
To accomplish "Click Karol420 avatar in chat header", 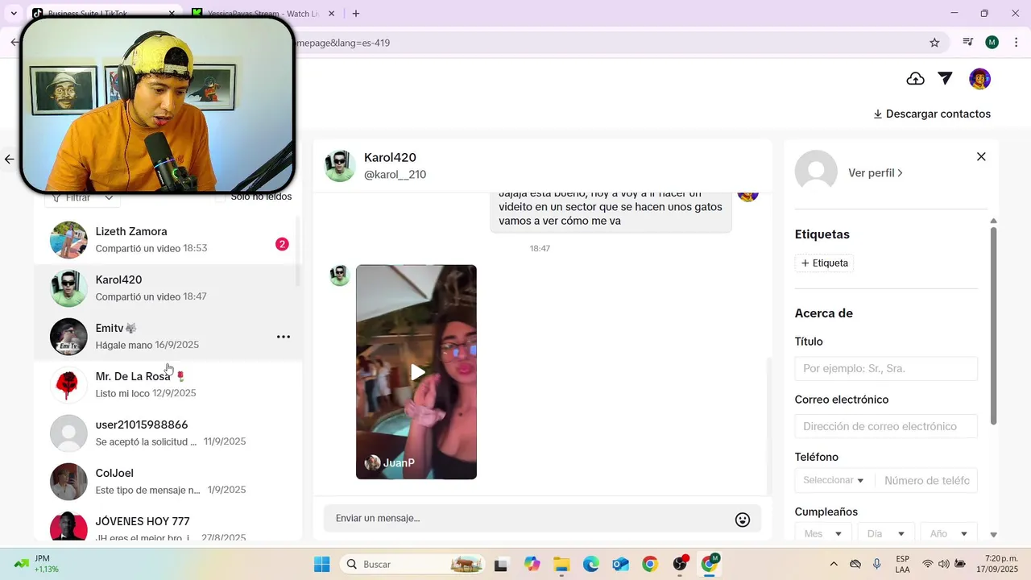I will [340, 165].
